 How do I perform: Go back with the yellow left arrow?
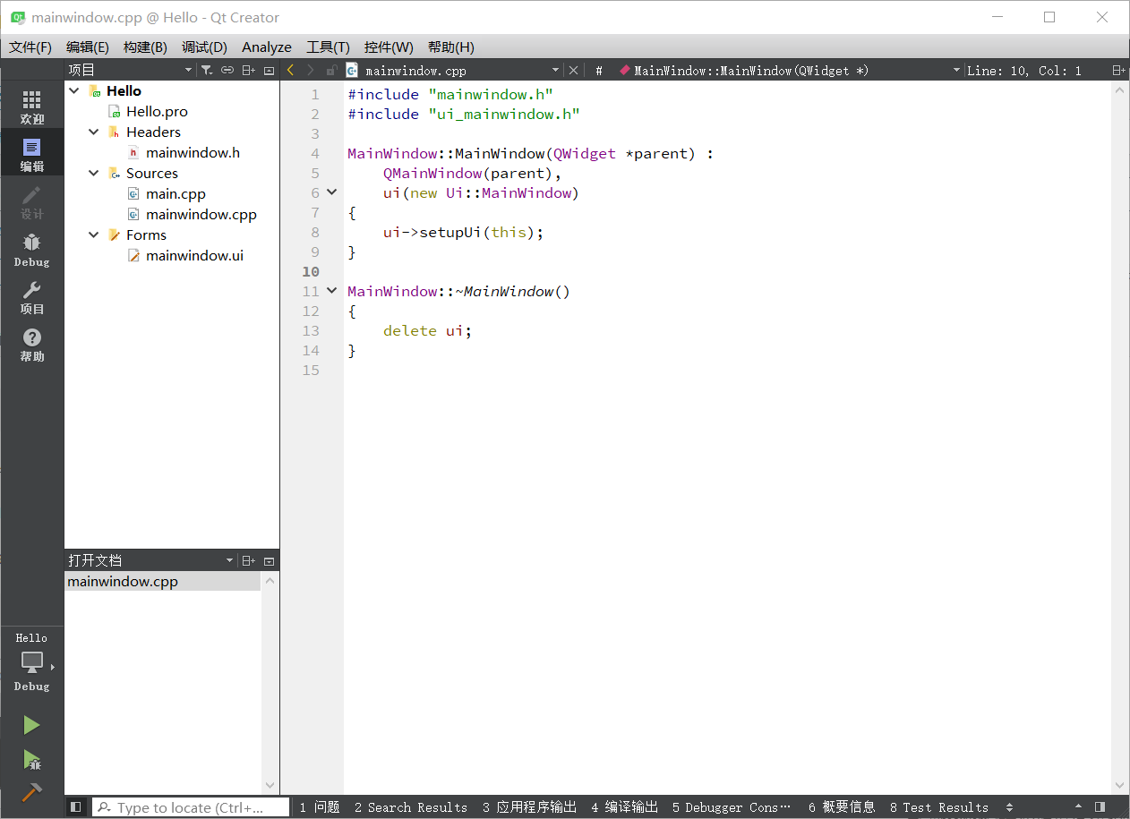click(291, 70)
